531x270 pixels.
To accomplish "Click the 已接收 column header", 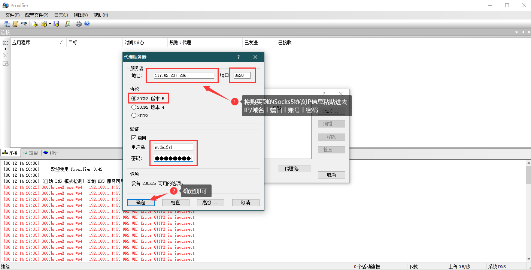I will click(293, 42).
